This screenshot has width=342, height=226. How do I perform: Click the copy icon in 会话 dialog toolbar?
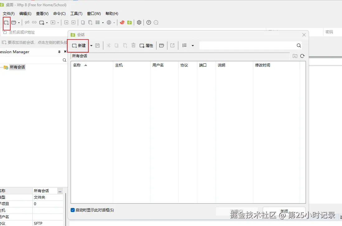click(116, 46)
